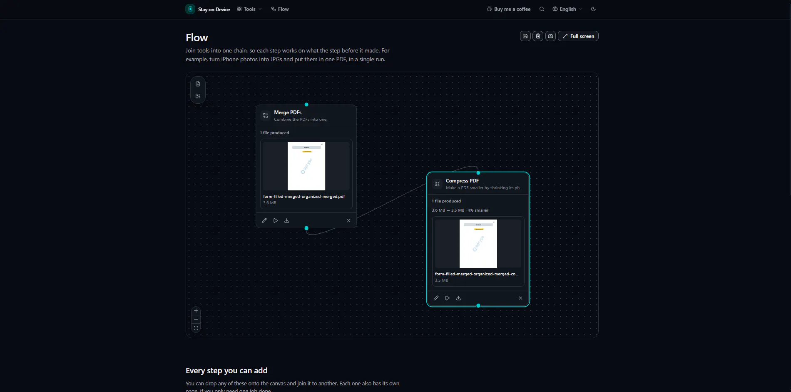Toggle dark mode moon icon
The height and width of the screenshot is (392, 791).
click(x=593, y=9)
